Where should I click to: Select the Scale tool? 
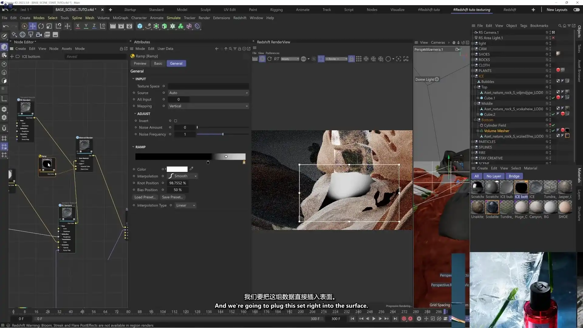point(49,26)
